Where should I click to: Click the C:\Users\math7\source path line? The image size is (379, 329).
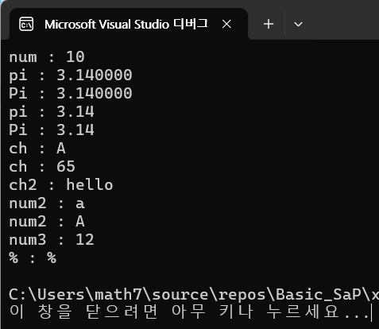(x=194, y=295)
